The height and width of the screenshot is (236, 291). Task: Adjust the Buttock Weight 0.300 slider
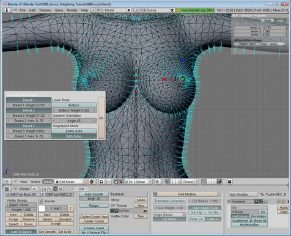coord(74,111)
